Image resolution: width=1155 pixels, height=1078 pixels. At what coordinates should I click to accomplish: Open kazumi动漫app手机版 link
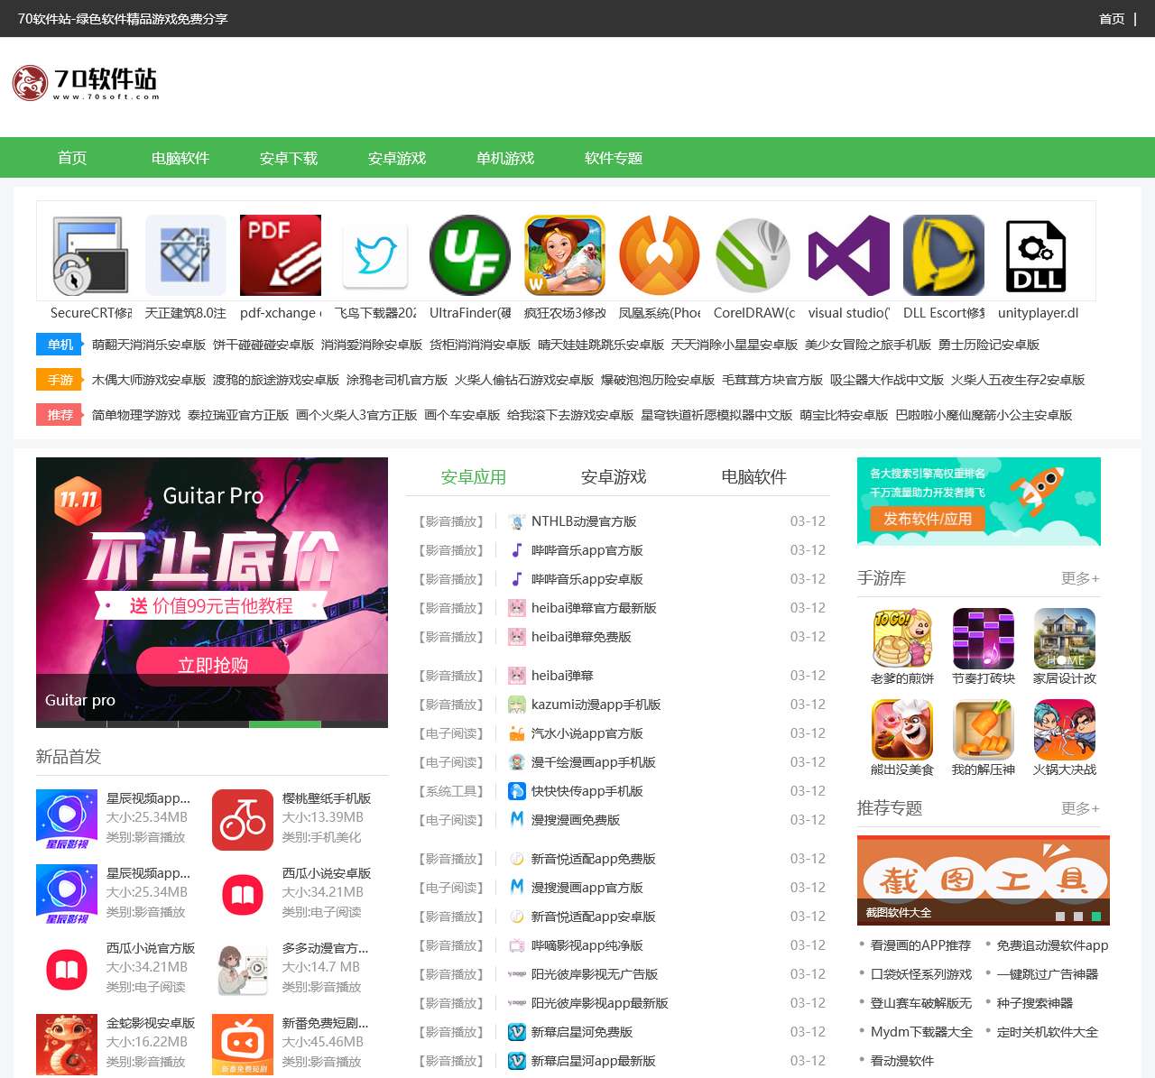tap(596, 705)
